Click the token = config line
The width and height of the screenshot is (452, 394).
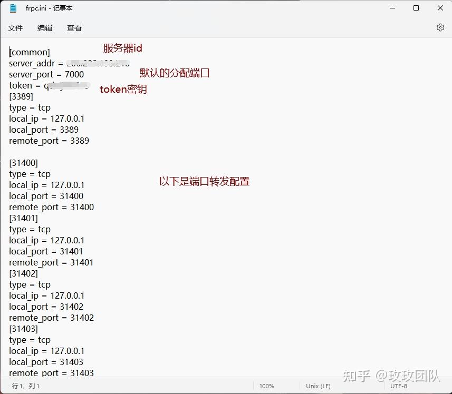32,85
